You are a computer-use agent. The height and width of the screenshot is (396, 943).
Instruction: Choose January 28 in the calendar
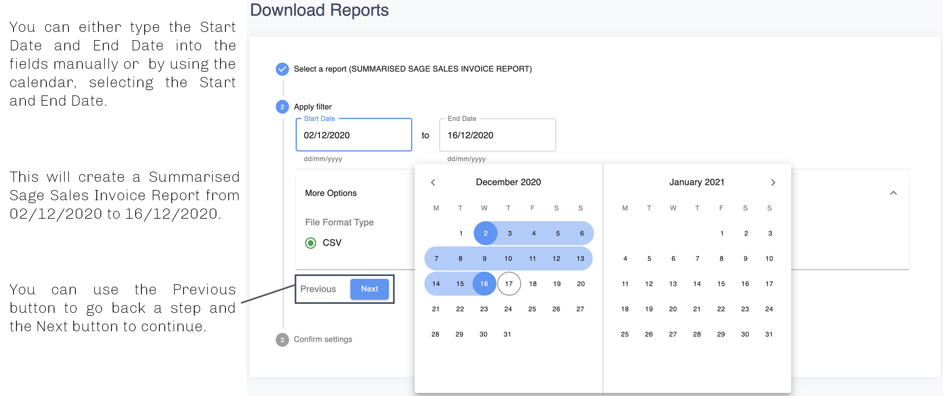coord(697,334)
